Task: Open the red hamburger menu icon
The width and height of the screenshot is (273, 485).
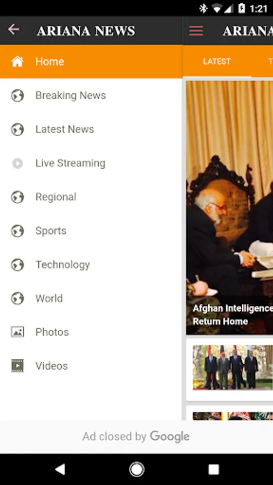Action: pyautogui.click(x=196, y=31)
